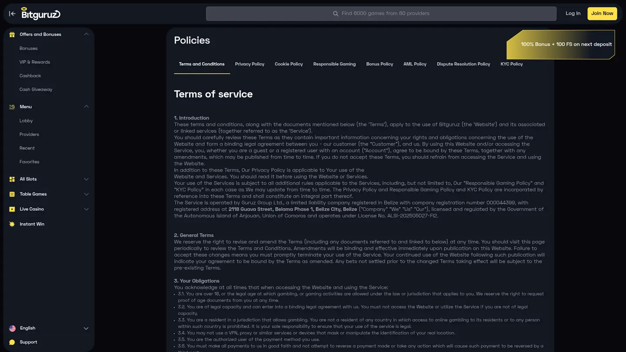Click the 3. Your Obligations heading

(x=197, y=281)
